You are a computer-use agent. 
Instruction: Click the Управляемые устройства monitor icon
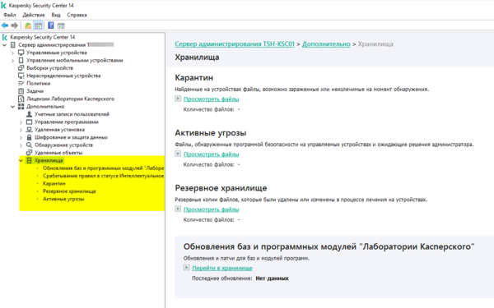click(x=21, y=53)
